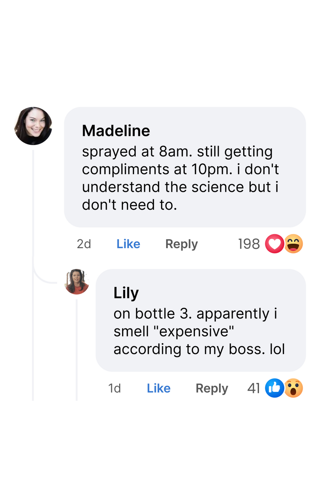Select Madeline's comment bubble about compliments
Viewport: 317px width, 495px height.
(x=185, y=167)
